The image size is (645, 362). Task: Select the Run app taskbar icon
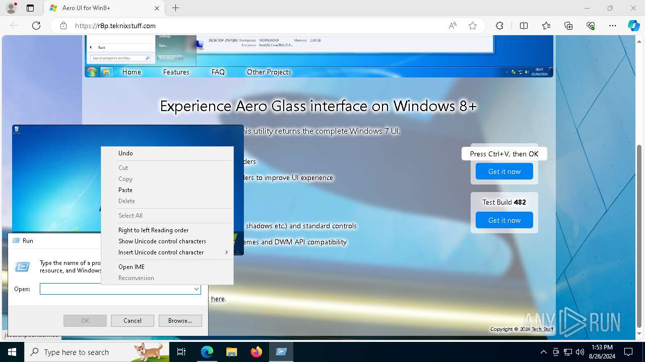[281, 352]
